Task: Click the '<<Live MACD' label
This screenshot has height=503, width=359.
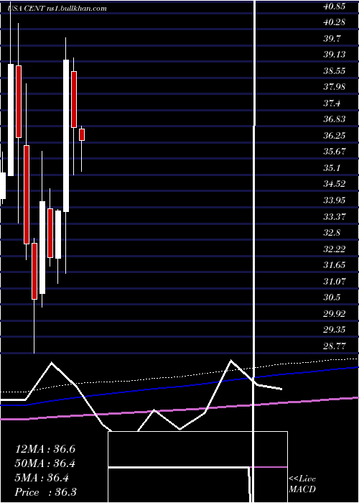Action: tap(302, 484)
